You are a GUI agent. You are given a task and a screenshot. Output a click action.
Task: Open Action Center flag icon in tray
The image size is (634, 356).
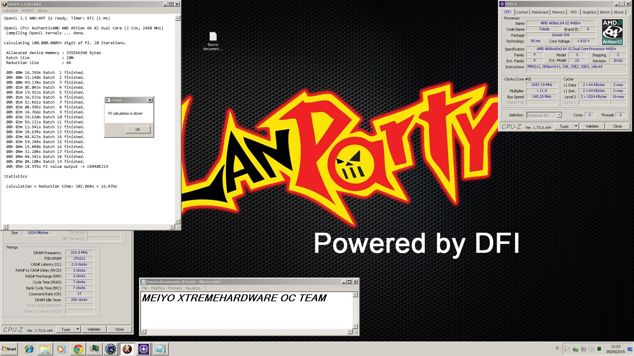[x=567, y=349]
